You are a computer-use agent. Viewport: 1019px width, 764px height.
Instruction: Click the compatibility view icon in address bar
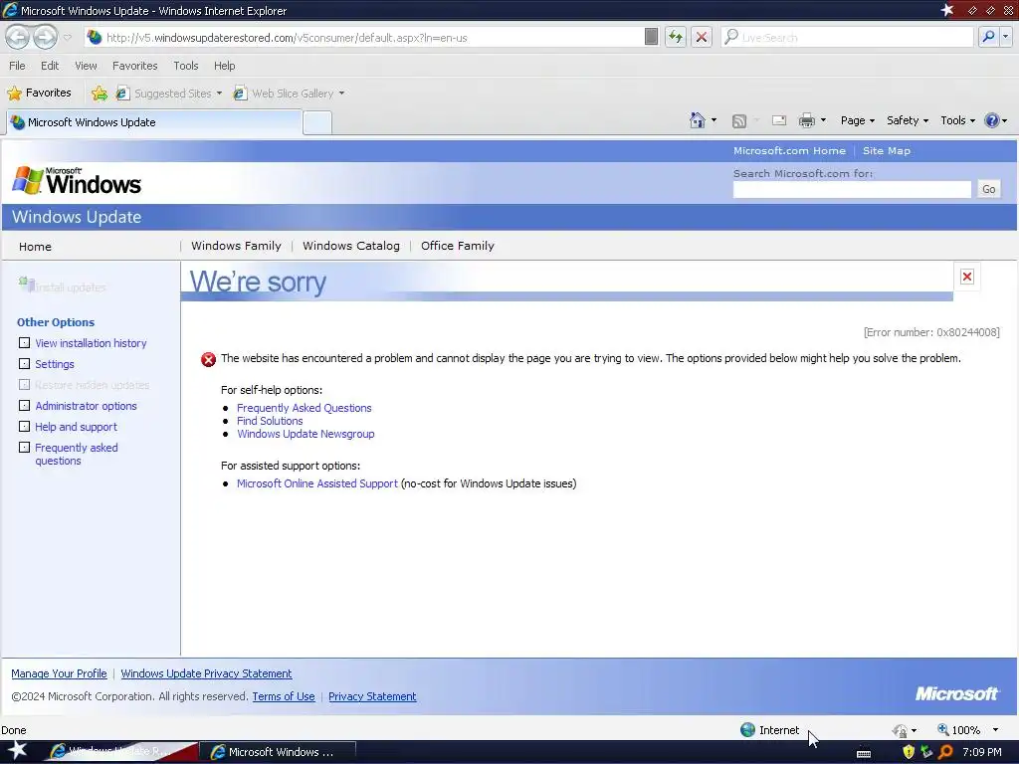pos(651,37)
